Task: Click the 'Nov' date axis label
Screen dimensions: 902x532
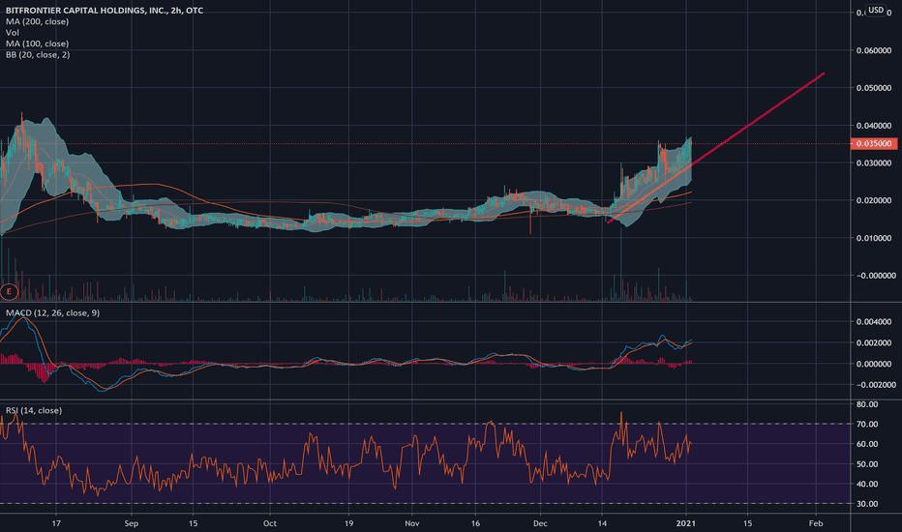Action: [412, 523]
